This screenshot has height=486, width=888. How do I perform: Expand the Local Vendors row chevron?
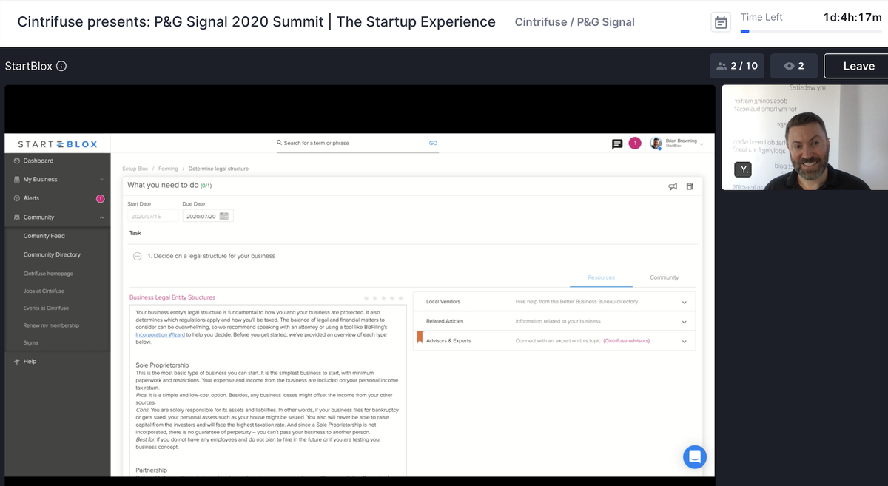click(684, 302)
